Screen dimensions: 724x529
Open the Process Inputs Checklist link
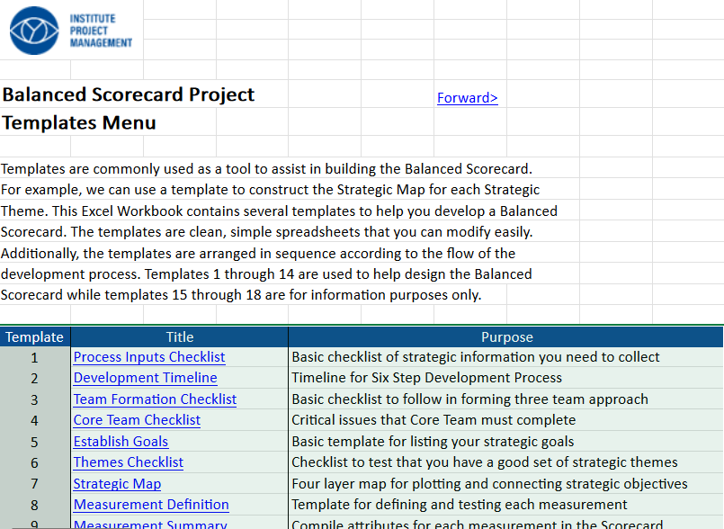coord(149,357)
